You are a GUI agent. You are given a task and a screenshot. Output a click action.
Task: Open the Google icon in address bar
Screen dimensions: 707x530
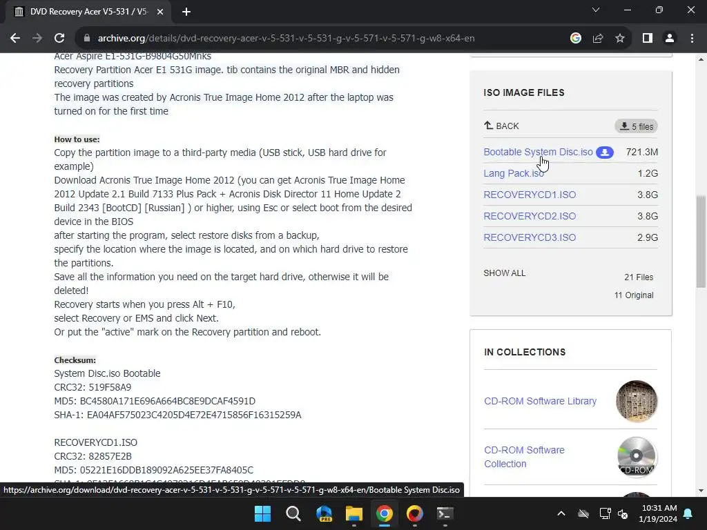[575, 39]
